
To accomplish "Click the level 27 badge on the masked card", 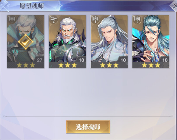I will [39, 60].
